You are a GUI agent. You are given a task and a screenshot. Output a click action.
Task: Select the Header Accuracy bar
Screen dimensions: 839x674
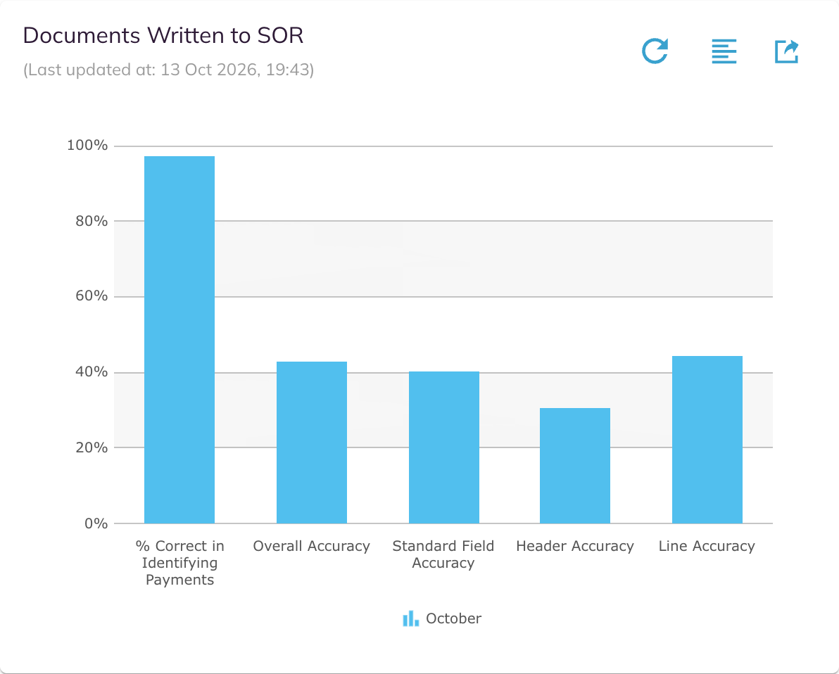tap(574, 465)
